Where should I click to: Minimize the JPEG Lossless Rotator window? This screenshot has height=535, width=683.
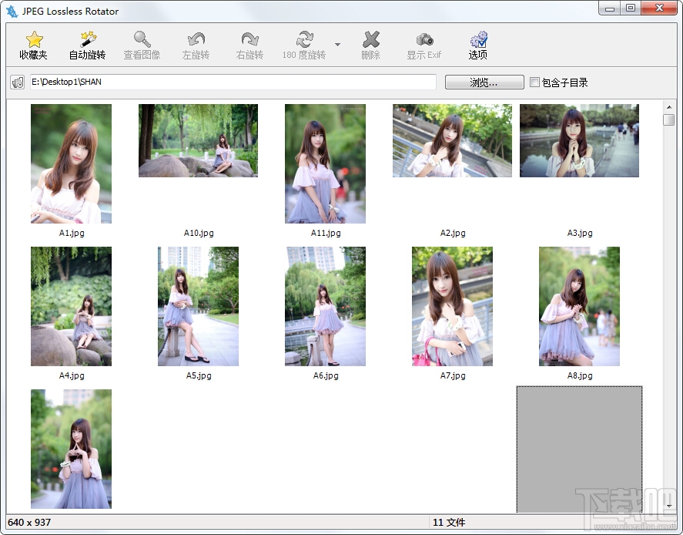click(x=610, y=8)
